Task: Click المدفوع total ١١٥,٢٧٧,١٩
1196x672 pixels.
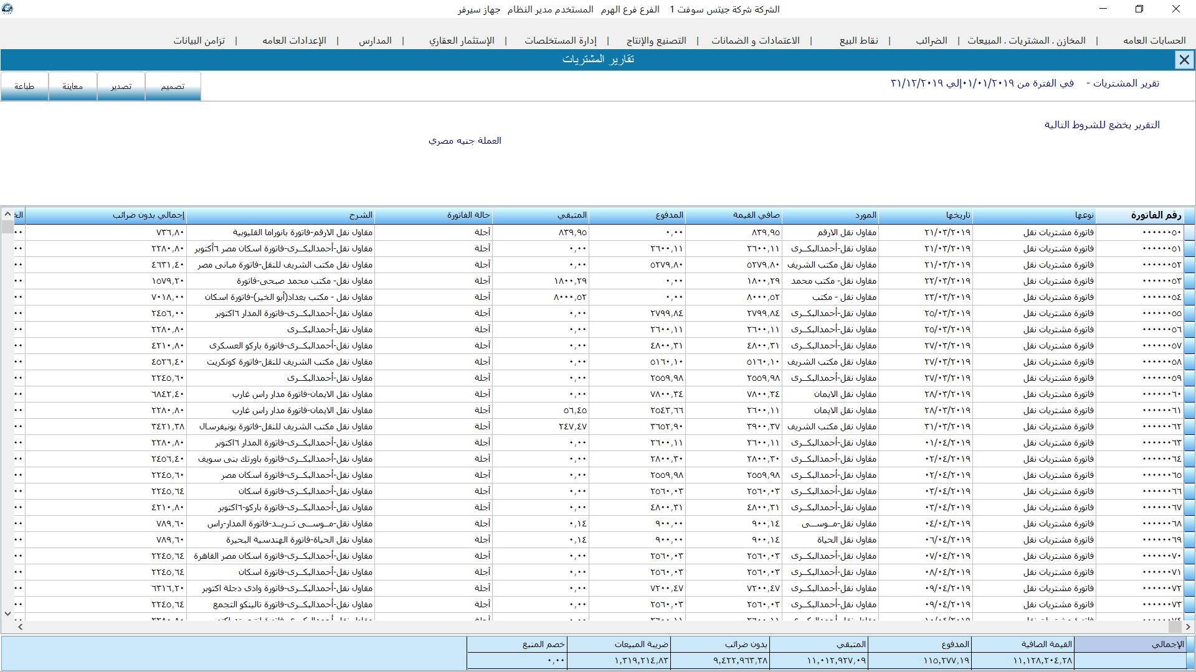Action: [x=919, y=660]
